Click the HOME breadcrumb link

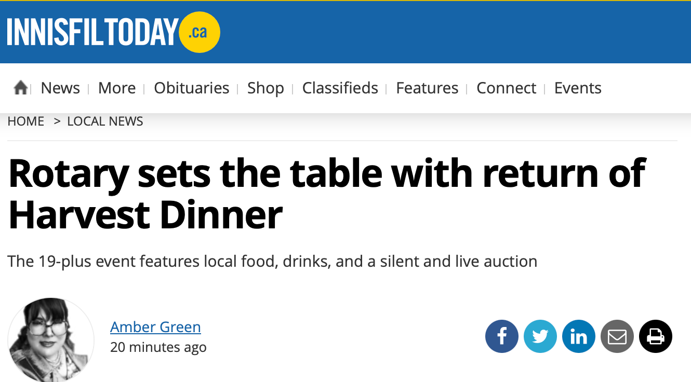coord(26,121)
